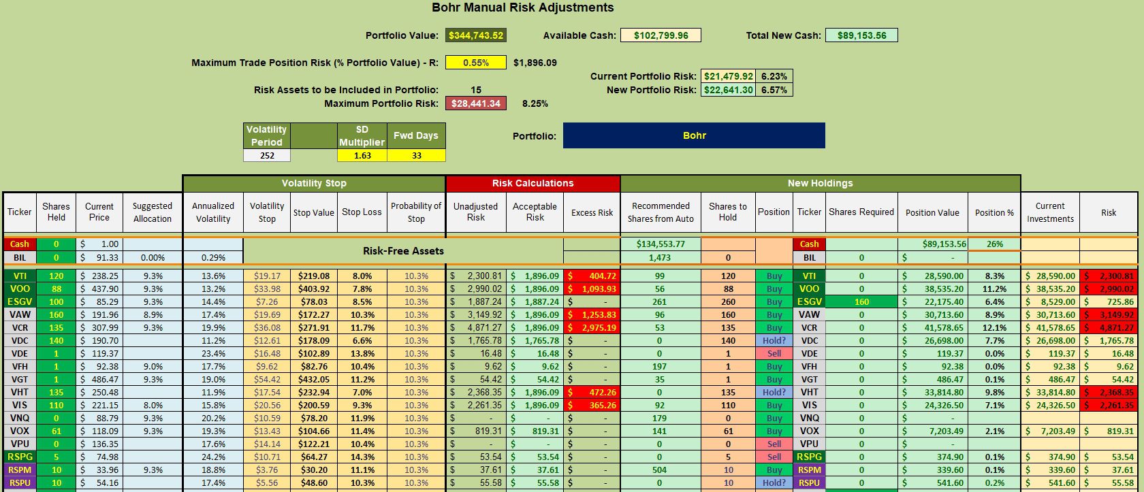1144x492 pixels.
Task: Click VAW unadjusted risk 3,149.92
Action: (x=476, y=314)
